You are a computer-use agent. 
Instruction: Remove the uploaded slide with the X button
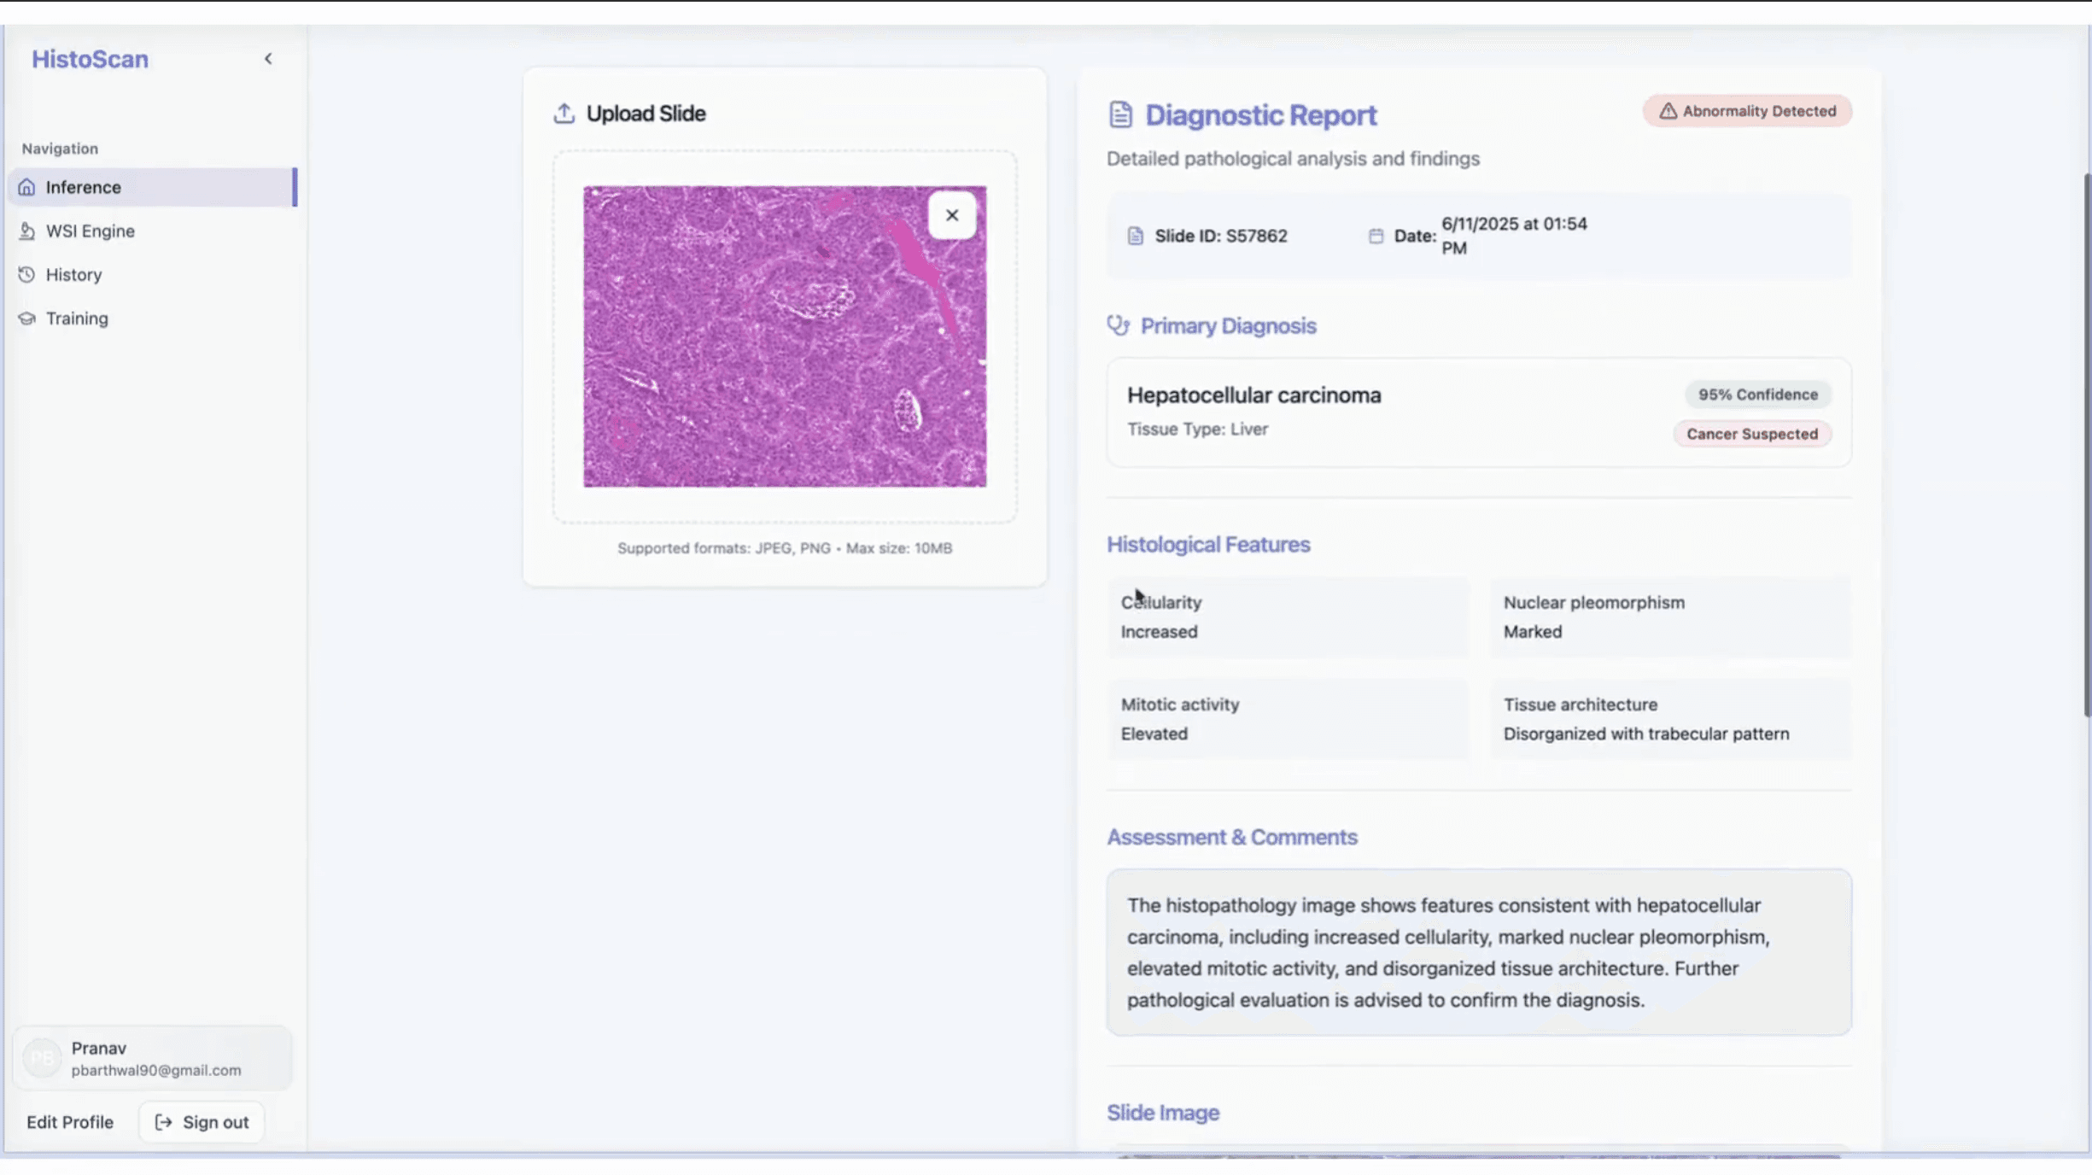coord(951,215)
